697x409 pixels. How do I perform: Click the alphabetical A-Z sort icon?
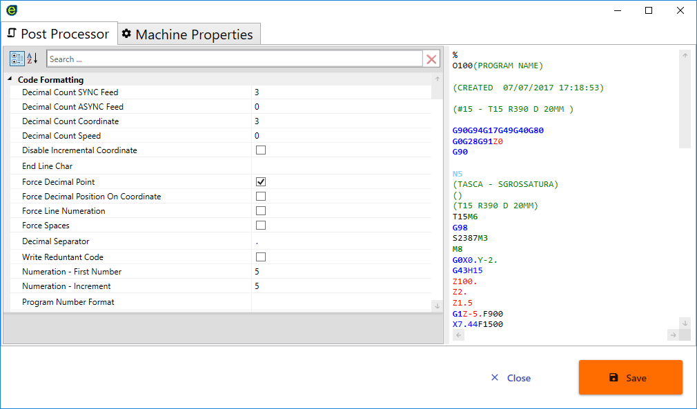(x=32, y=59)
